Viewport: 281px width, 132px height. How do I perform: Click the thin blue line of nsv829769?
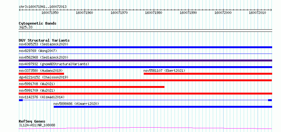click(145, 54)
